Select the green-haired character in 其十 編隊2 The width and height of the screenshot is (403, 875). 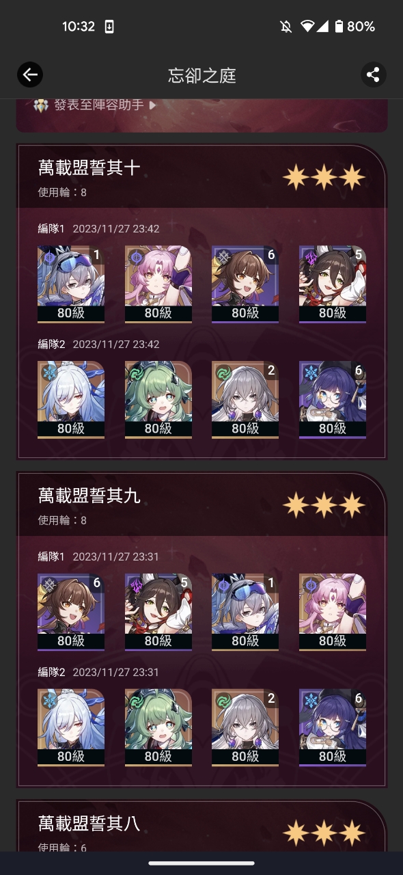[158, 400]
